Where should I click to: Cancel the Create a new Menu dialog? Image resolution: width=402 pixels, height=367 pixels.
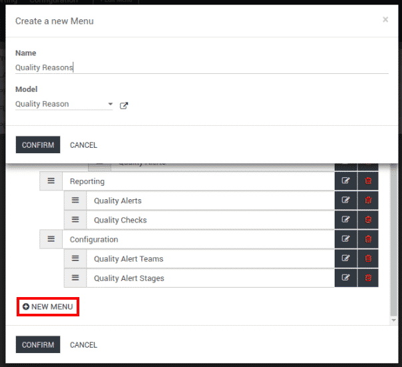coord(83,145)
